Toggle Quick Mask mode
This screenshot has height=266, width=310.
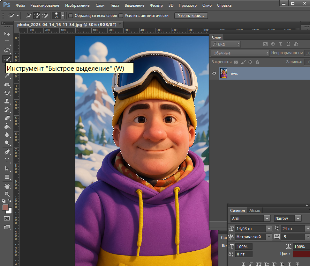coord(7,219)
